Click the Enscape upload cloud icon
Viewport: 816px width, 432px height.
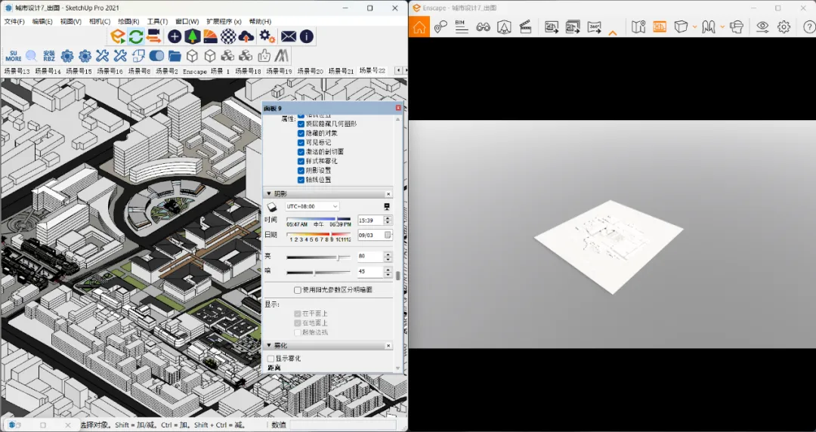[246, 36]
